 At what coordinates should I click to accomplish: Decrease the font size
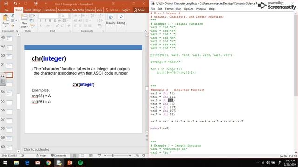point(62,26)
